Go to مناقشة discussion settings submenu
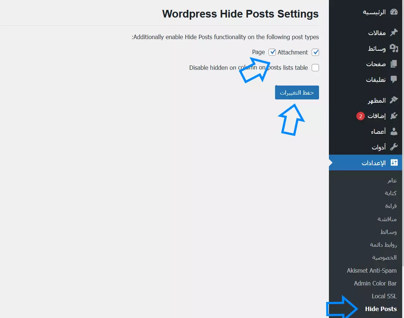The image size is (404, 318). click(x=387, y=219)
